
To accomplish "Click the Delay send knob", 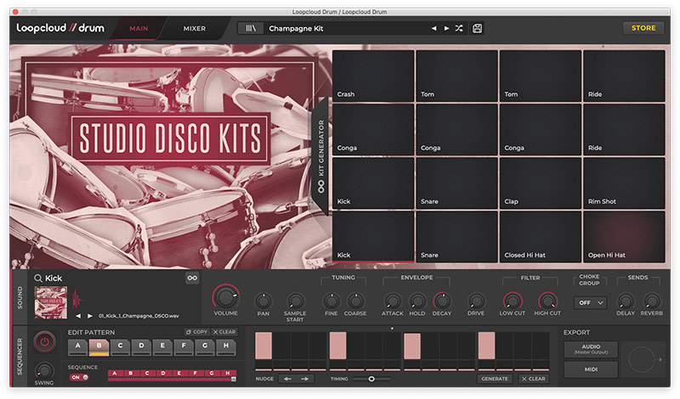I will (626, 301).
